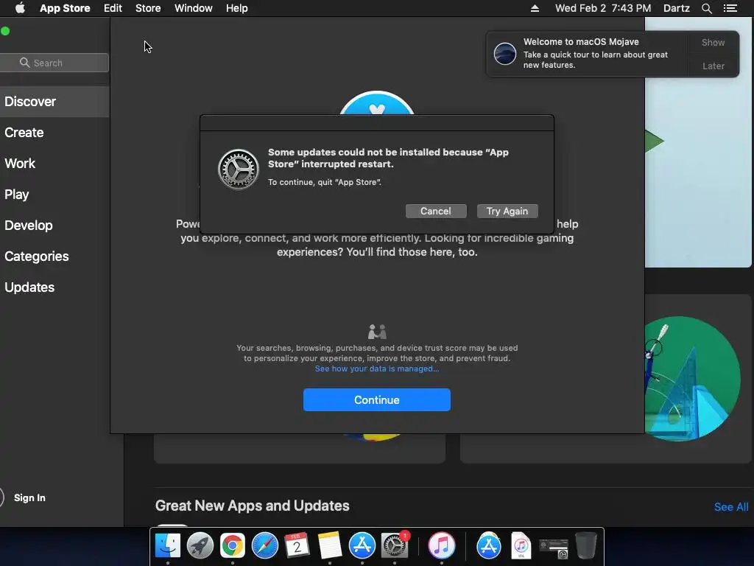Open Notification Center list icon
Image resolution: width=754 pixels, height=566 pixels.
[x=730, y=8]
